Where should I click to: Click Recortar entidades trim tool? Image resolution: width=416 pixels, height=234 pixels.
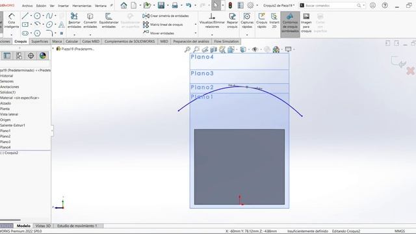tap(74, 20)
